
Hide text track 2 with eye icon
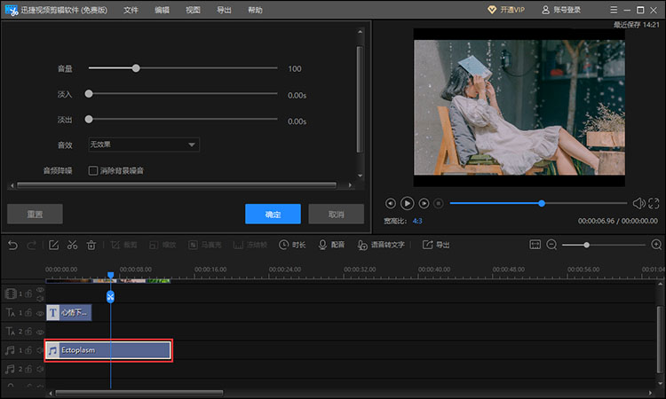(40, 332)
